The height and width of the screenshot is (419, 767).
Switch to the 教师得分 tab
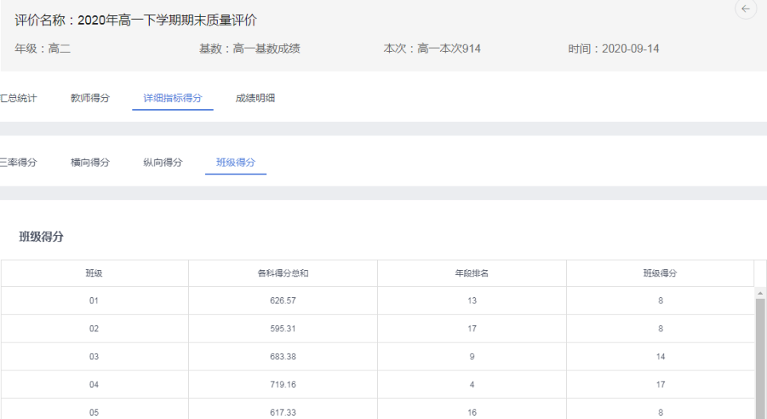(90, 98)
